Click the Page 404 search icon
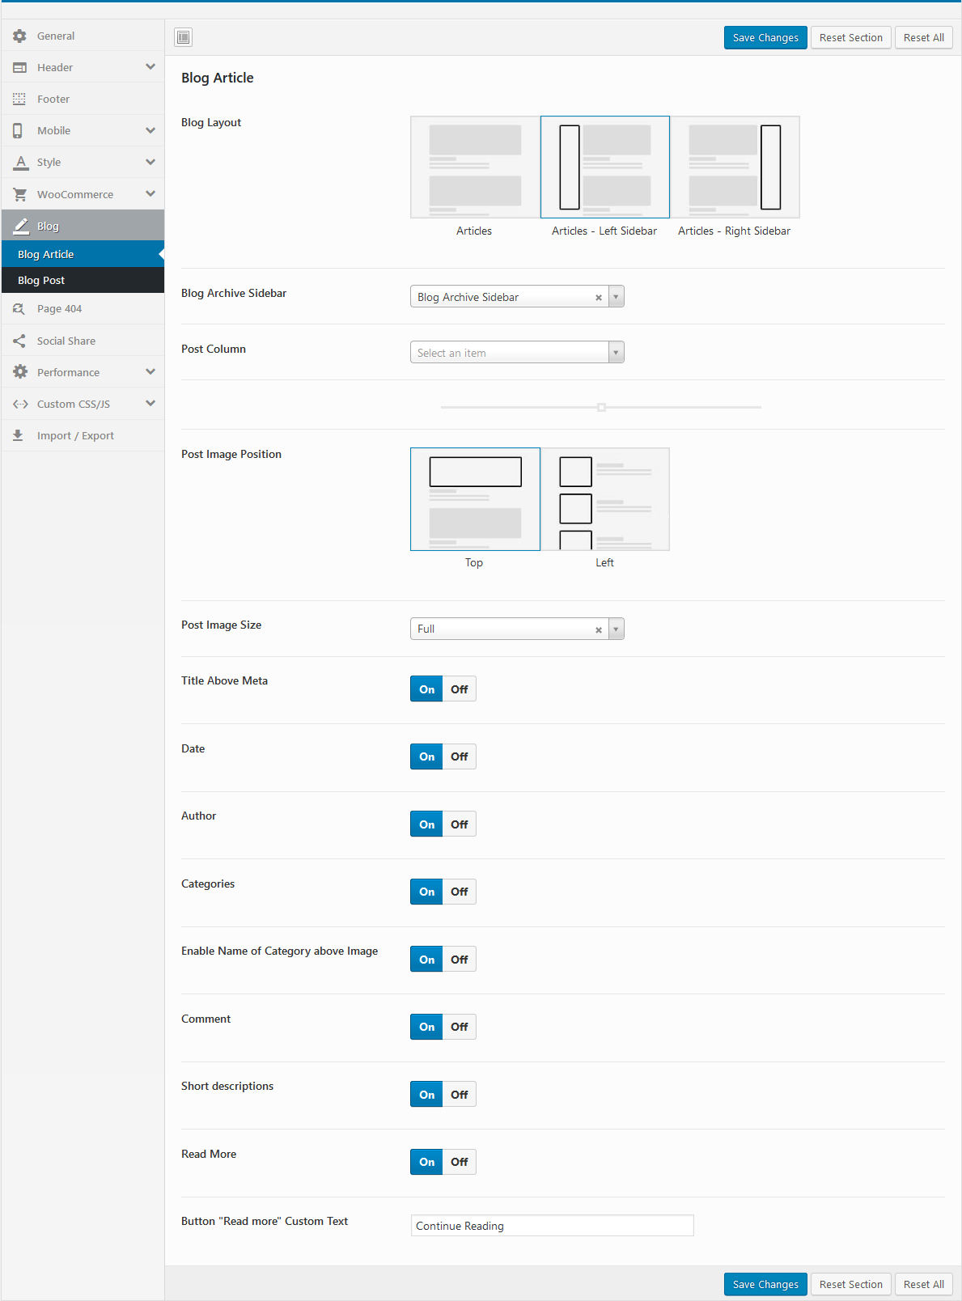This screenshot has width=962, height=1301. click(x=19, y=308)
